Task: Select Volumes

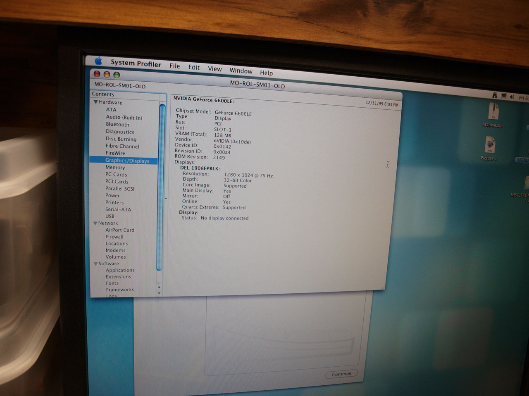Action: 116,257
